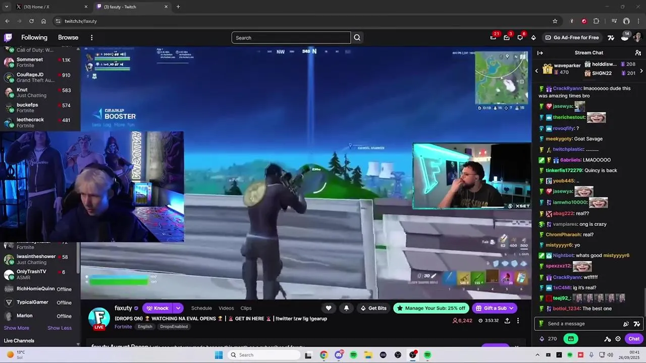
Task: Click Show More in followed channels
Action: (17, 328)
